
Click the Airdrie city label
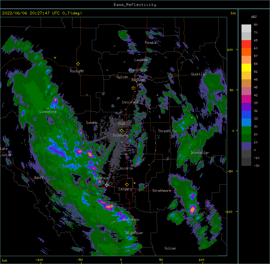[x=127, y=168]
